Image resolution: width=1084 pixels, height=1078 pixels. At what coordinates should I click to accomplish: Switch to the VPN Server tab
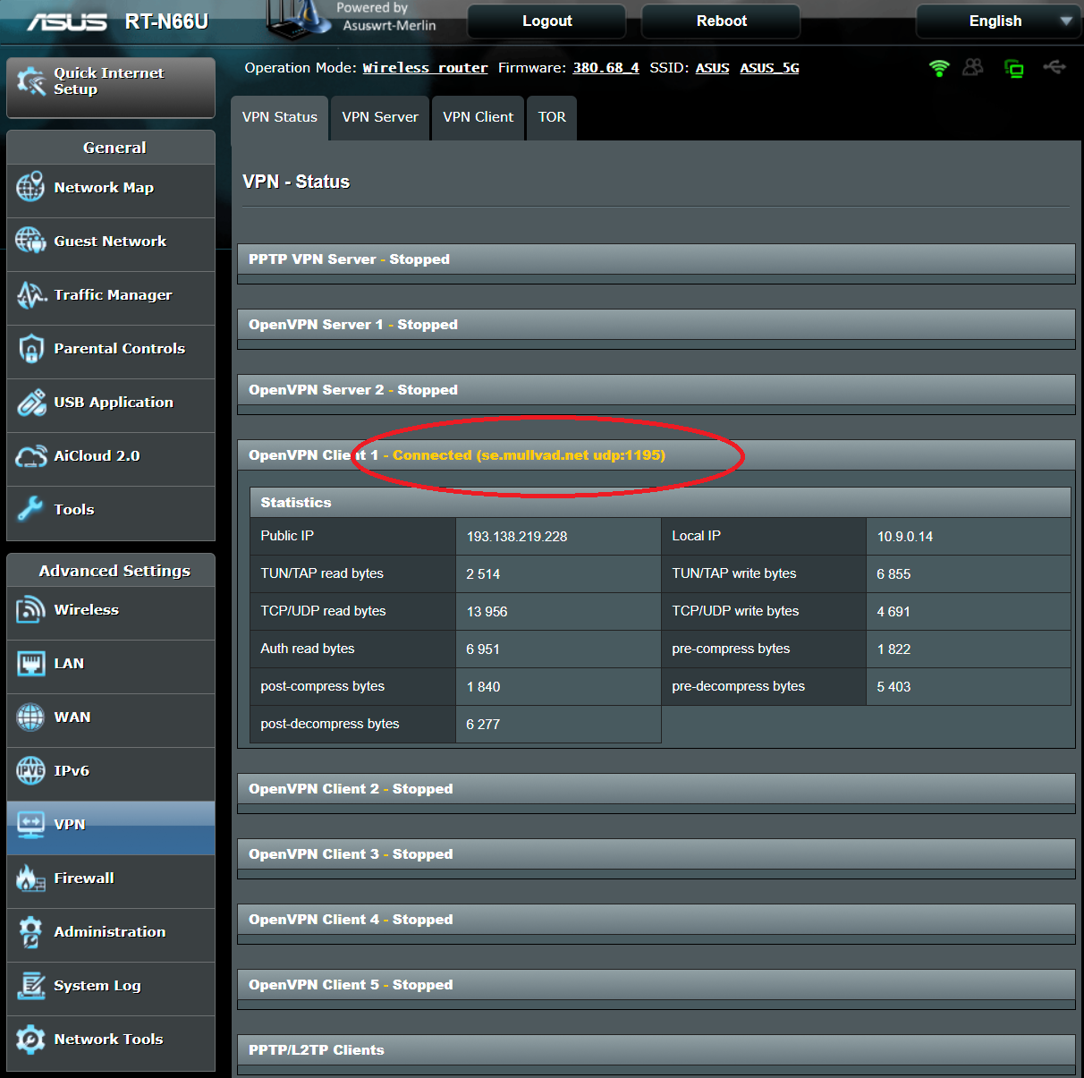[x=380, y=117]
